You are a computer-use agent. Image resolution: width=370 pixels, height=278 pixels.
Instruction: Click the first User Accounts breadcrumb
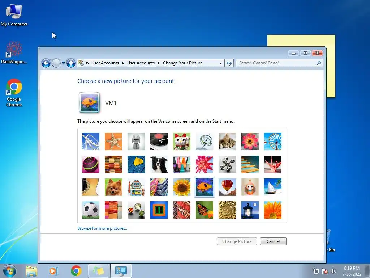tap(105, 63)
